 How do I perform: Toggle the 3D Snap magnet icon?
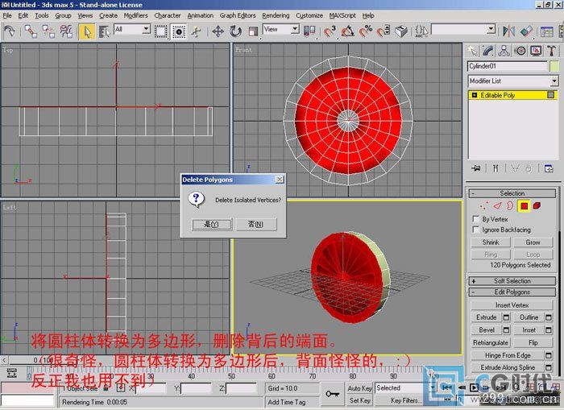tap(330, 31)
